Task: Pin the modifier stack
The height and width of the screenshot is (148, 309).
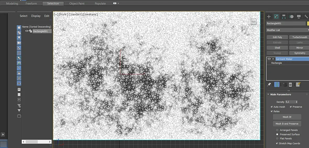Action: click(x=269, y=84)
